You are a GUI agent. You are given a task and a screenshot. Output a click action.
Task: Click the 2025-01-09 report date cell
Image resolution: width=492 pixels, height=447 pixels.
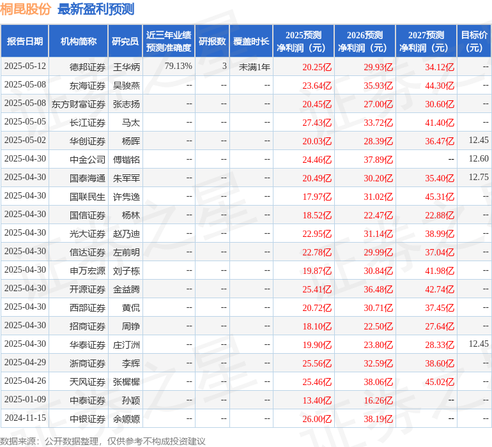pos(25,400)
